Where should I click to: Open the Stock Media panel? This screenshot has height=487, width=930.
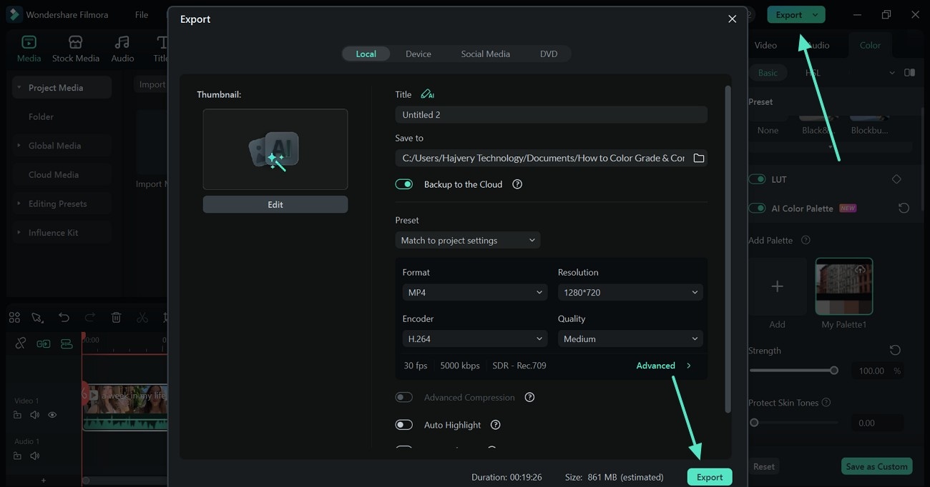76,49
